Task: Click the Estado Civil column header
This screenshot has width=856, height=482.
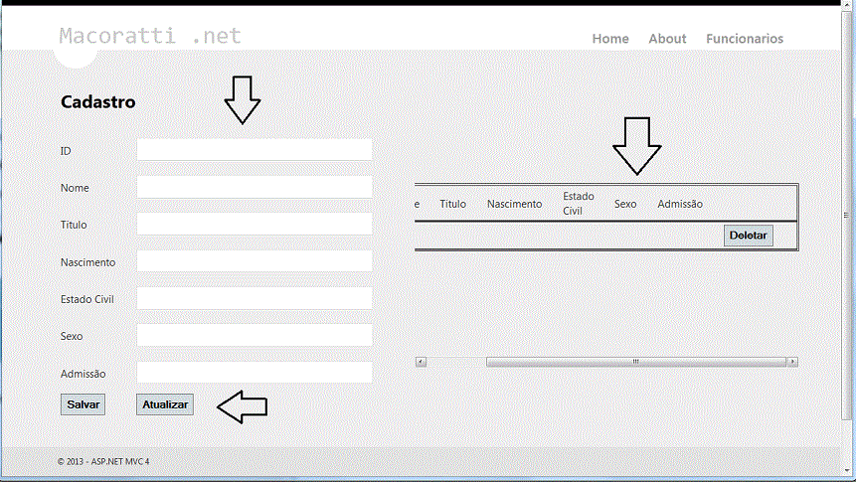Action: coord(579,203)
